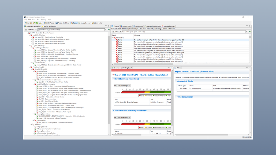Open the Edit menu
This screenshot has height=155, width=276.
click(29, 20)
